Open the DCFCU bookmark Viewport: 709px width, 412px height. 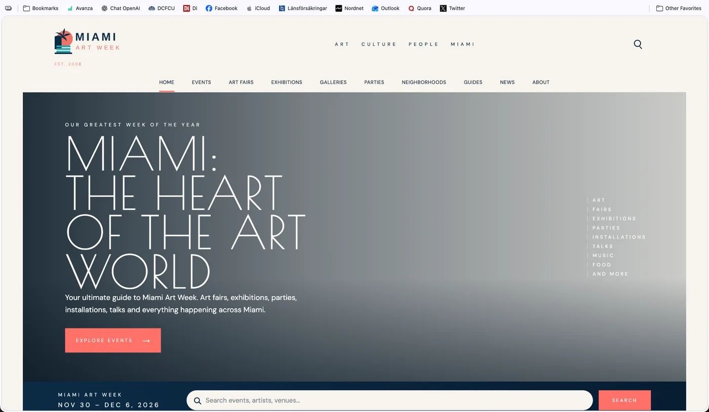point(162,8)
